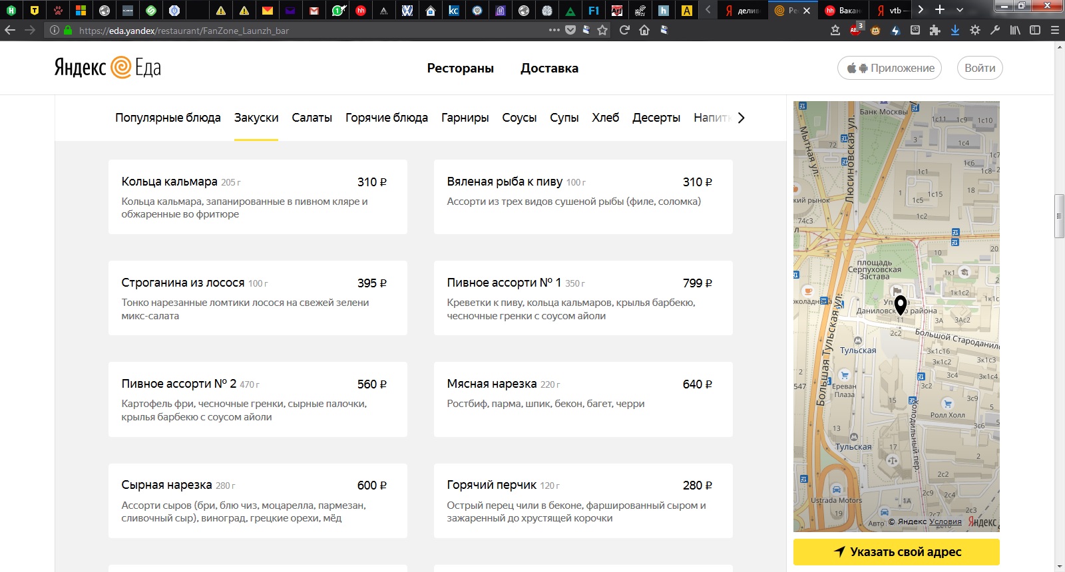This screenshot has height=572, width=1065.
Task: Click the Указать свой адрес button
Action: click(x=896, y=551)
